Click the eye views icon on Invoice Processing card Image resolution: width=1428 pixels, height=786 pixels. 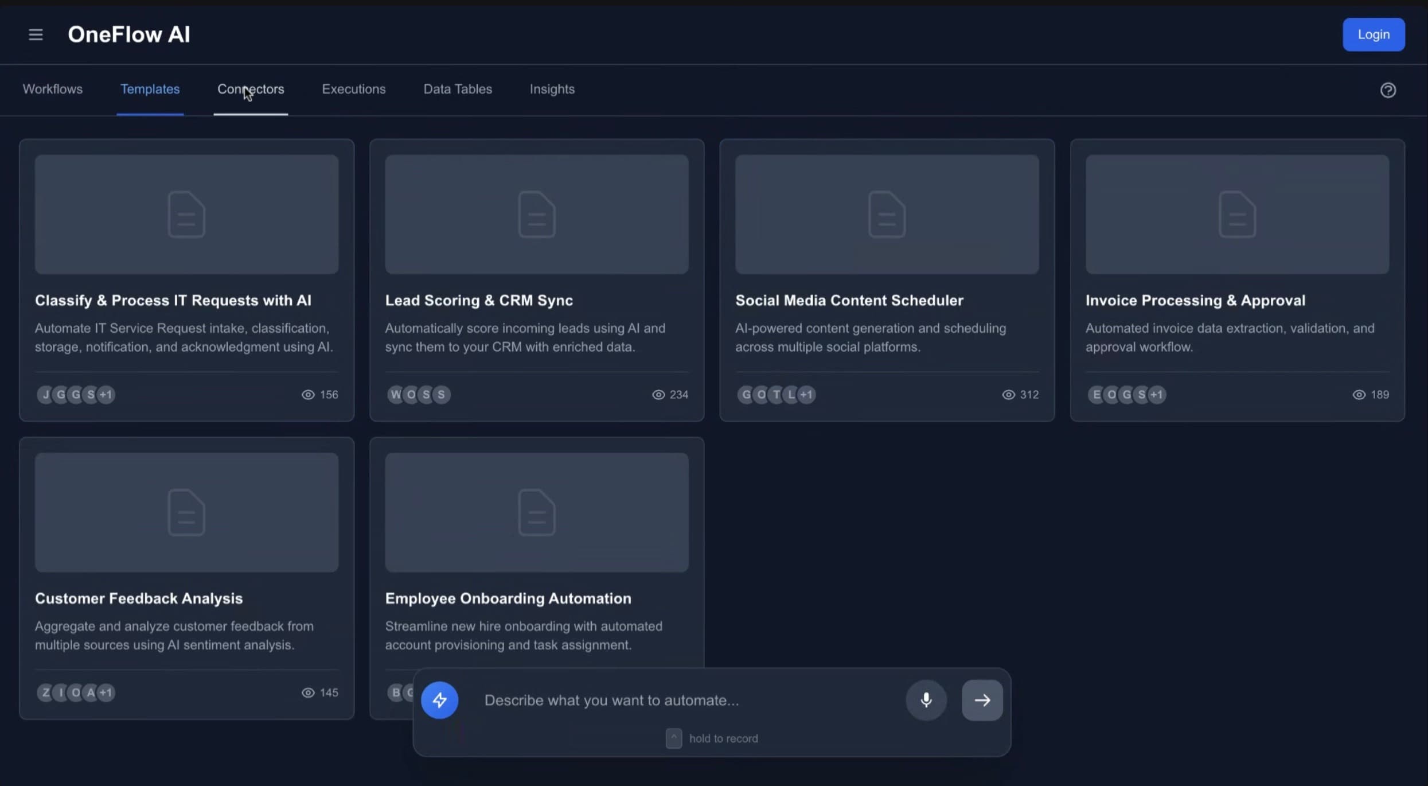[1359, 395]
